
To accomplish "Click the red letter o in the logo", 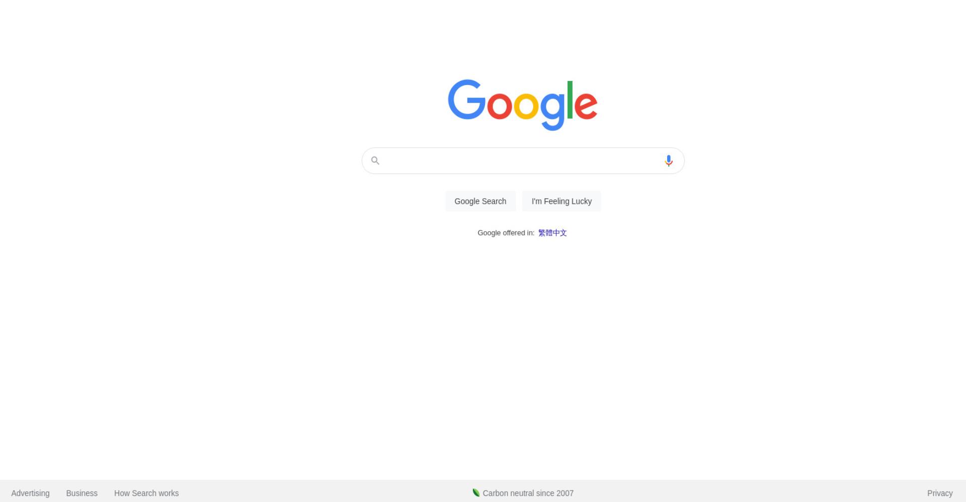I will (x=500, y=105).
